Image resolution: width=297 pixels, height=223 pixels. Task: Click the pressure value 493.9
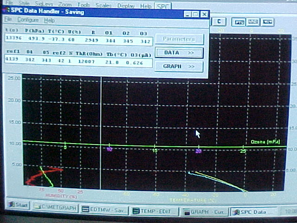tap(36, 39)
